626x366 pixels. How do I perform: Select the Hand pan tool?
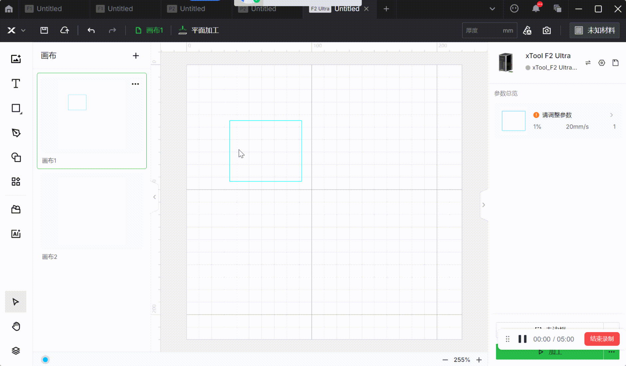[16, 326]
